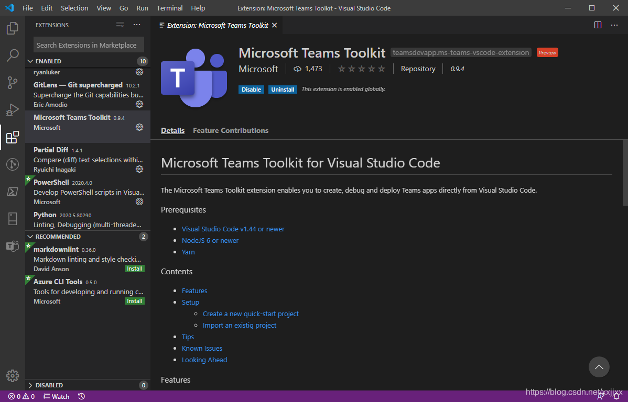The width and height of the screenshot is (628, 402).
Task: Open the Search view in activity bar
Action: coord(13,55)
